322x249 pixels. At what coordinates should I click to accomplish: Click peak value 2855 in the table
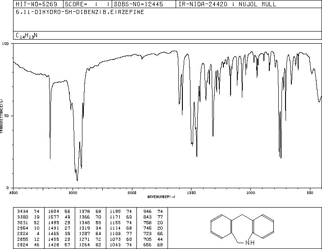pyautogui.click(x=23, y=239)
